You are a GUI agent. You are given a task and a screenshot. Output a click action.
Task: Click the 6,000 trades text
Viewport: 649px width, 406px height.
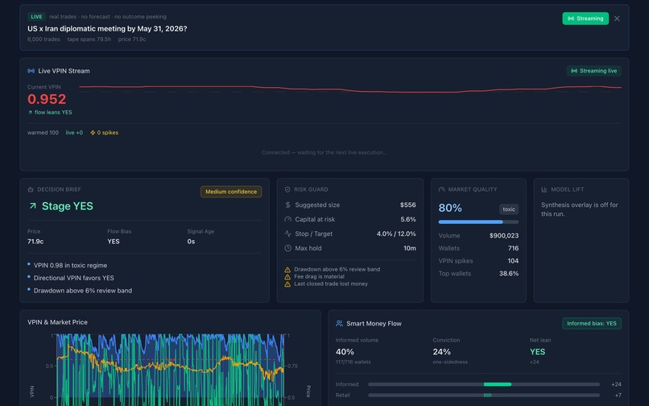tap(43, 39)
